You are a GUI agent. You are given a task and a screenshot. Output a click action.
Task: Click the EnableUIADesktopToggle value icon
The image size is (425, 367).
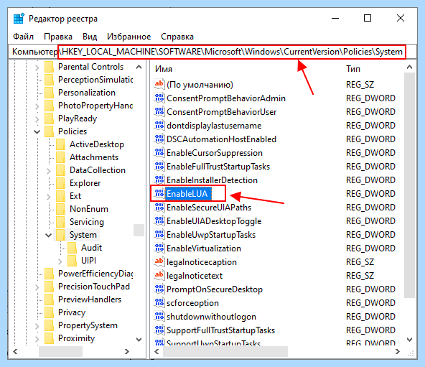[x=159, y=220]
